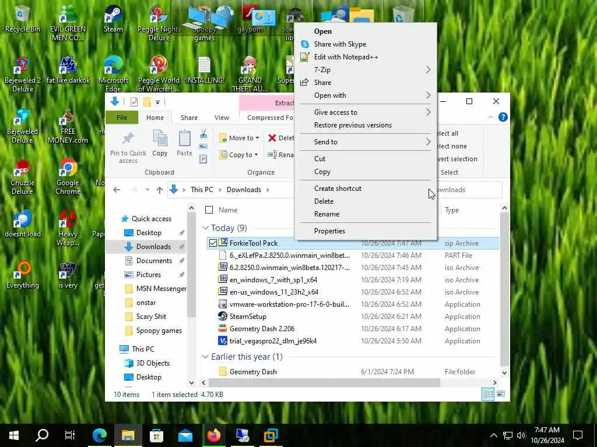Choose Open in context menu
This screenshot has height=447, width=597.
(x=366, y=31)
